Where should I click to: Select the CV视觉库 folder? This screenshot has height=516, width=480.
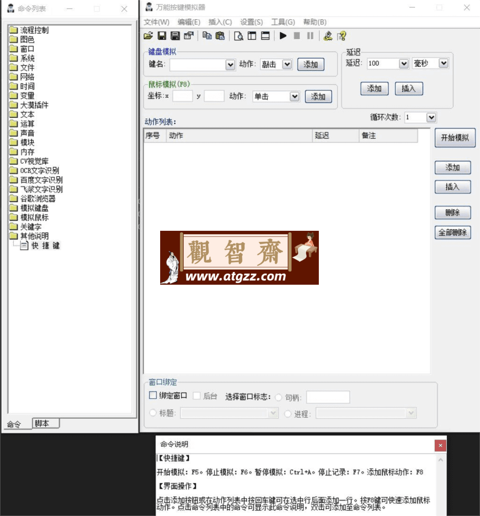pyautogui.click(x=29, y=161)
